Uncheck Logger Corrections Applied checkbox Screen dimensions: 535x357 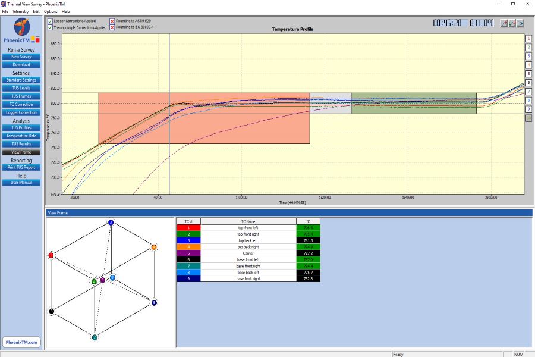point(50,21)
